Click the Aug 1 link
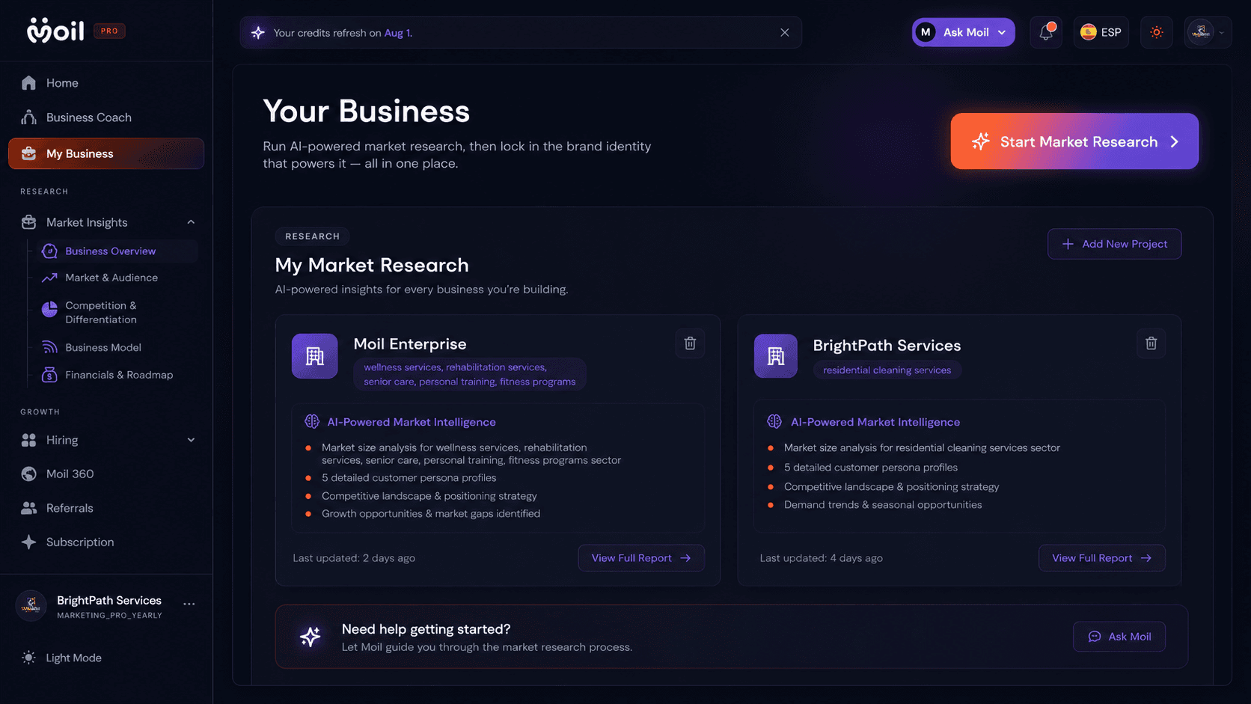 coord(397,33)
